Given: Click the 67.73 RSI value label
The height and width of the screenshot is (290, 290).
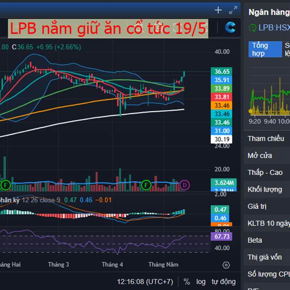Looking at the screenshot, I should (221, 236).
